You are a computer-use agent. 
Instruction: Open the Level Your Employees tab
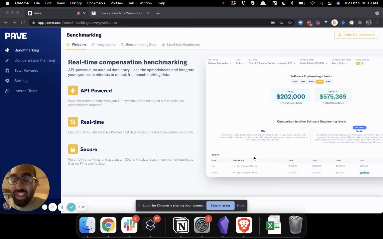click(181, 44)
